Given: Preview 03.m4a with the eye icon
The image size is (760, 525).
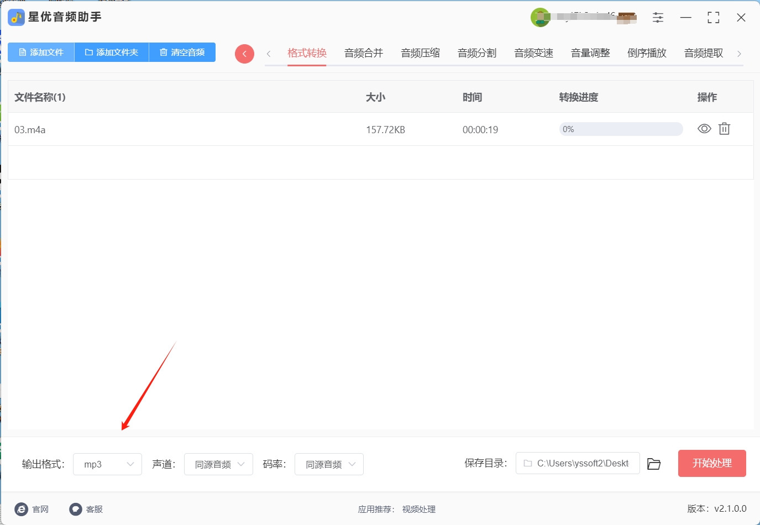Looking at the screenshot, I should click(x=704, y=129).
